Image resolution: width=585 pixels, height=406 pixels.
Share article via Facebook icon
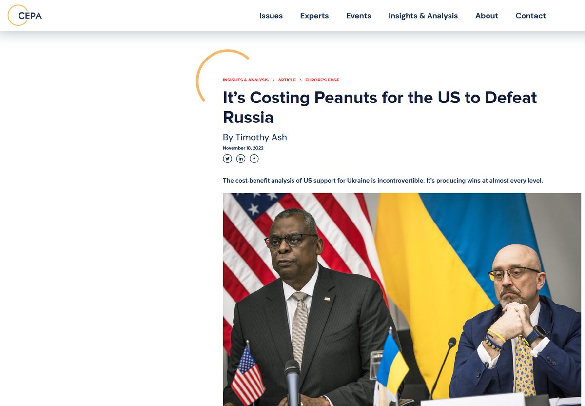coord(254,159)
